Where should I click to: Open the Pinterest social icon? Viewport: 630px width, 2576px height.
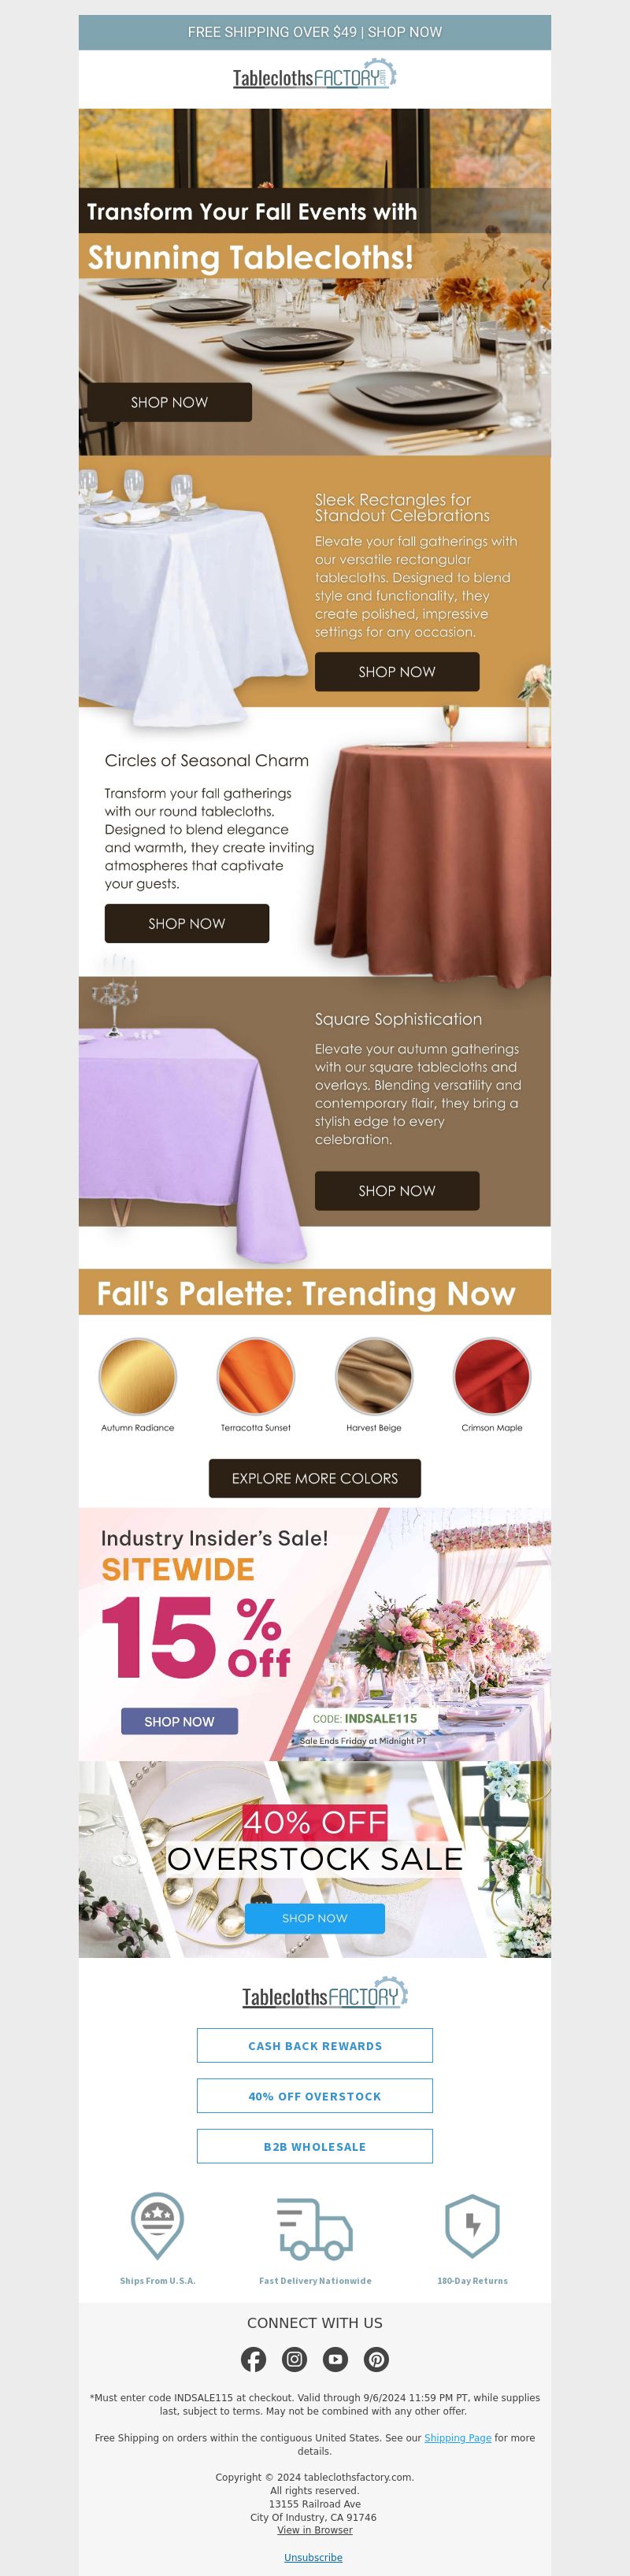click(376, 2359)
